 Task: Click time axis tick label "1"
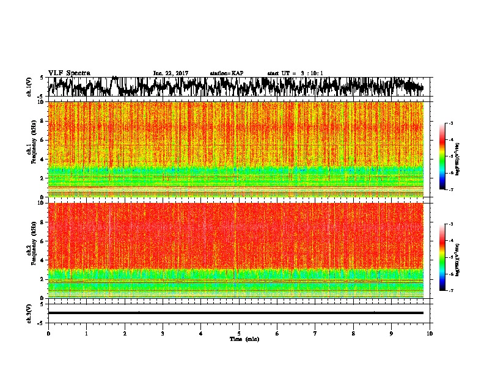click(86, 334)
